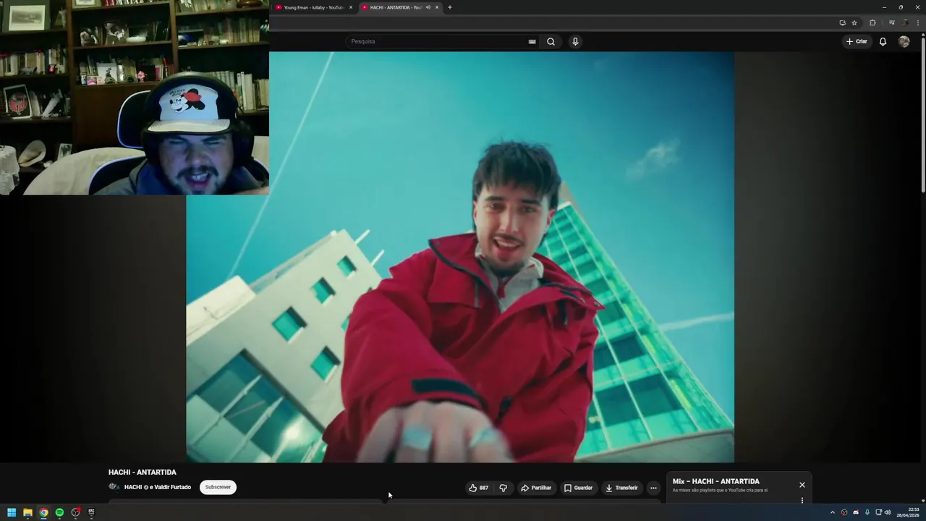
Task: Click the Subscrever button
Action: point(218,487)
